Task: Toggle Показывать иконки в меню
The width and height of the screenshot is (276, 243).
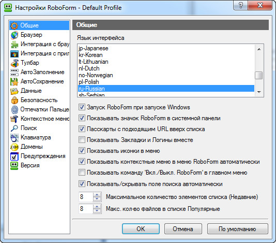Action: [x=82, y=151]
